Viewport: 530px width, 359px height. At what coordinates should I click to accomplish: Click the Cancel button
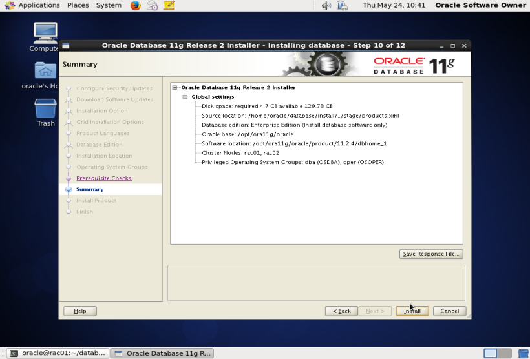point(450,311)
